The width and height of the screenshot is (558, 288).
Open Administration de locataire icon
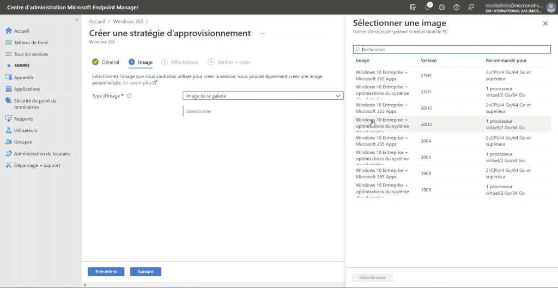pyautogui.click(x=9, y=154)
